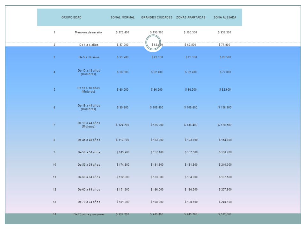The height and width of the screenshot is (229, 306).
Task: Click the value $ 66.300
Action: coord(191,90)
